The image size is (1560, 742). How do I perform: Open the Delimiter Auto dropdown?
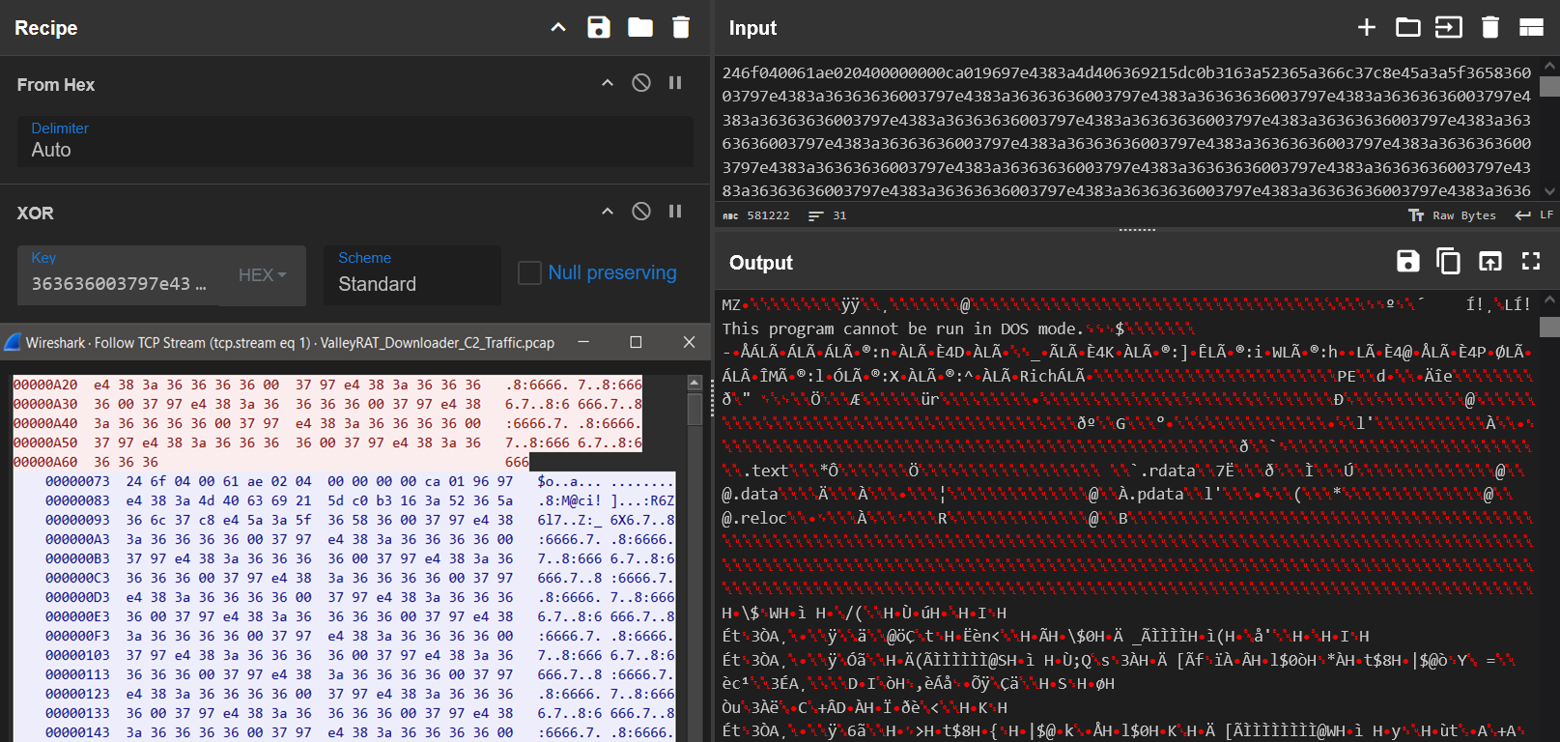355,141
